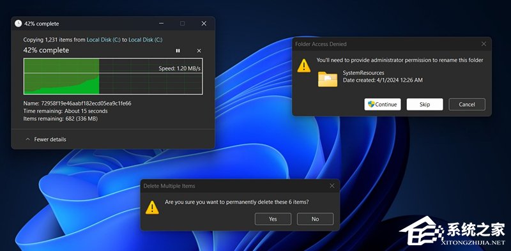Cancel the Folder Access Denied dialog
The width and height of the screenshot is (511, 251).
coord(467,104)
